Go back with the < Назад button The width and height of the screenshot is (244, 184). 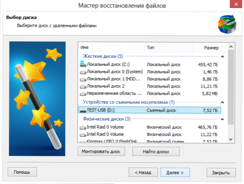coord(143,172)
